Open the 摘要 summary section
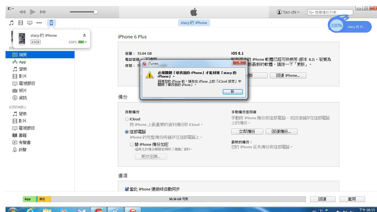 point(40,55)
